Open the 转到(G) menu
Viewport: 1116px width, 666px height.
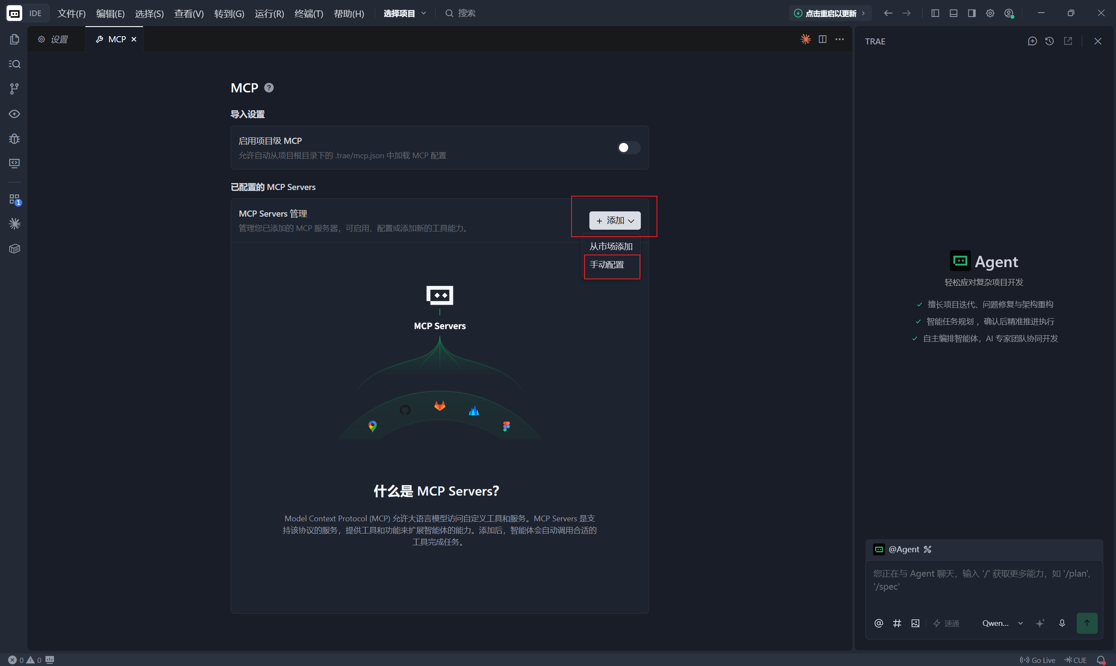click(229, 14)
